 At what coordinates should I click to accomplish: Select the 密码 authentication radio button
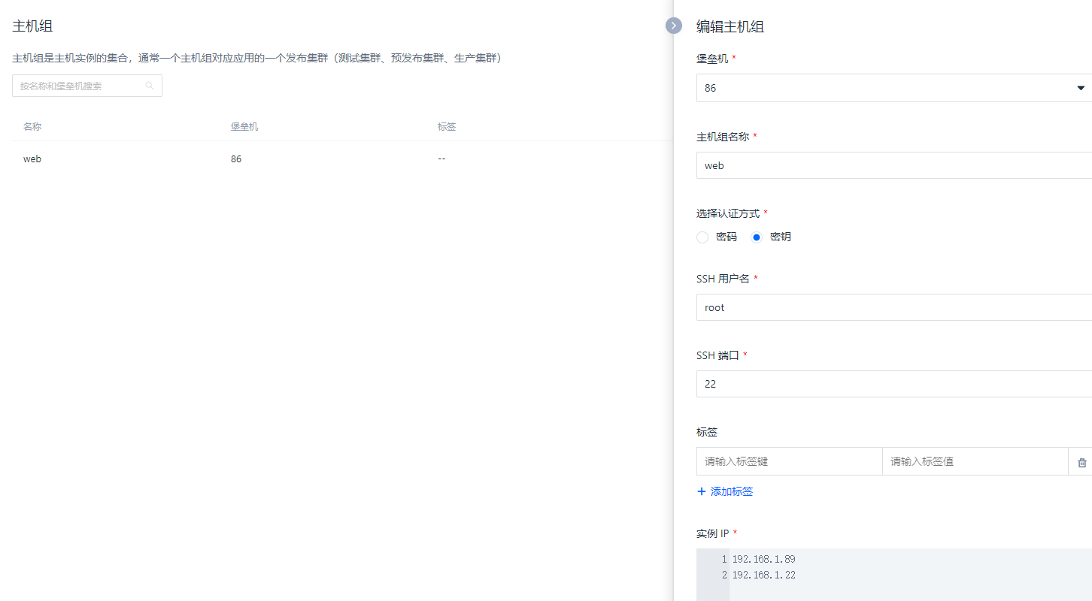point(702,237)
